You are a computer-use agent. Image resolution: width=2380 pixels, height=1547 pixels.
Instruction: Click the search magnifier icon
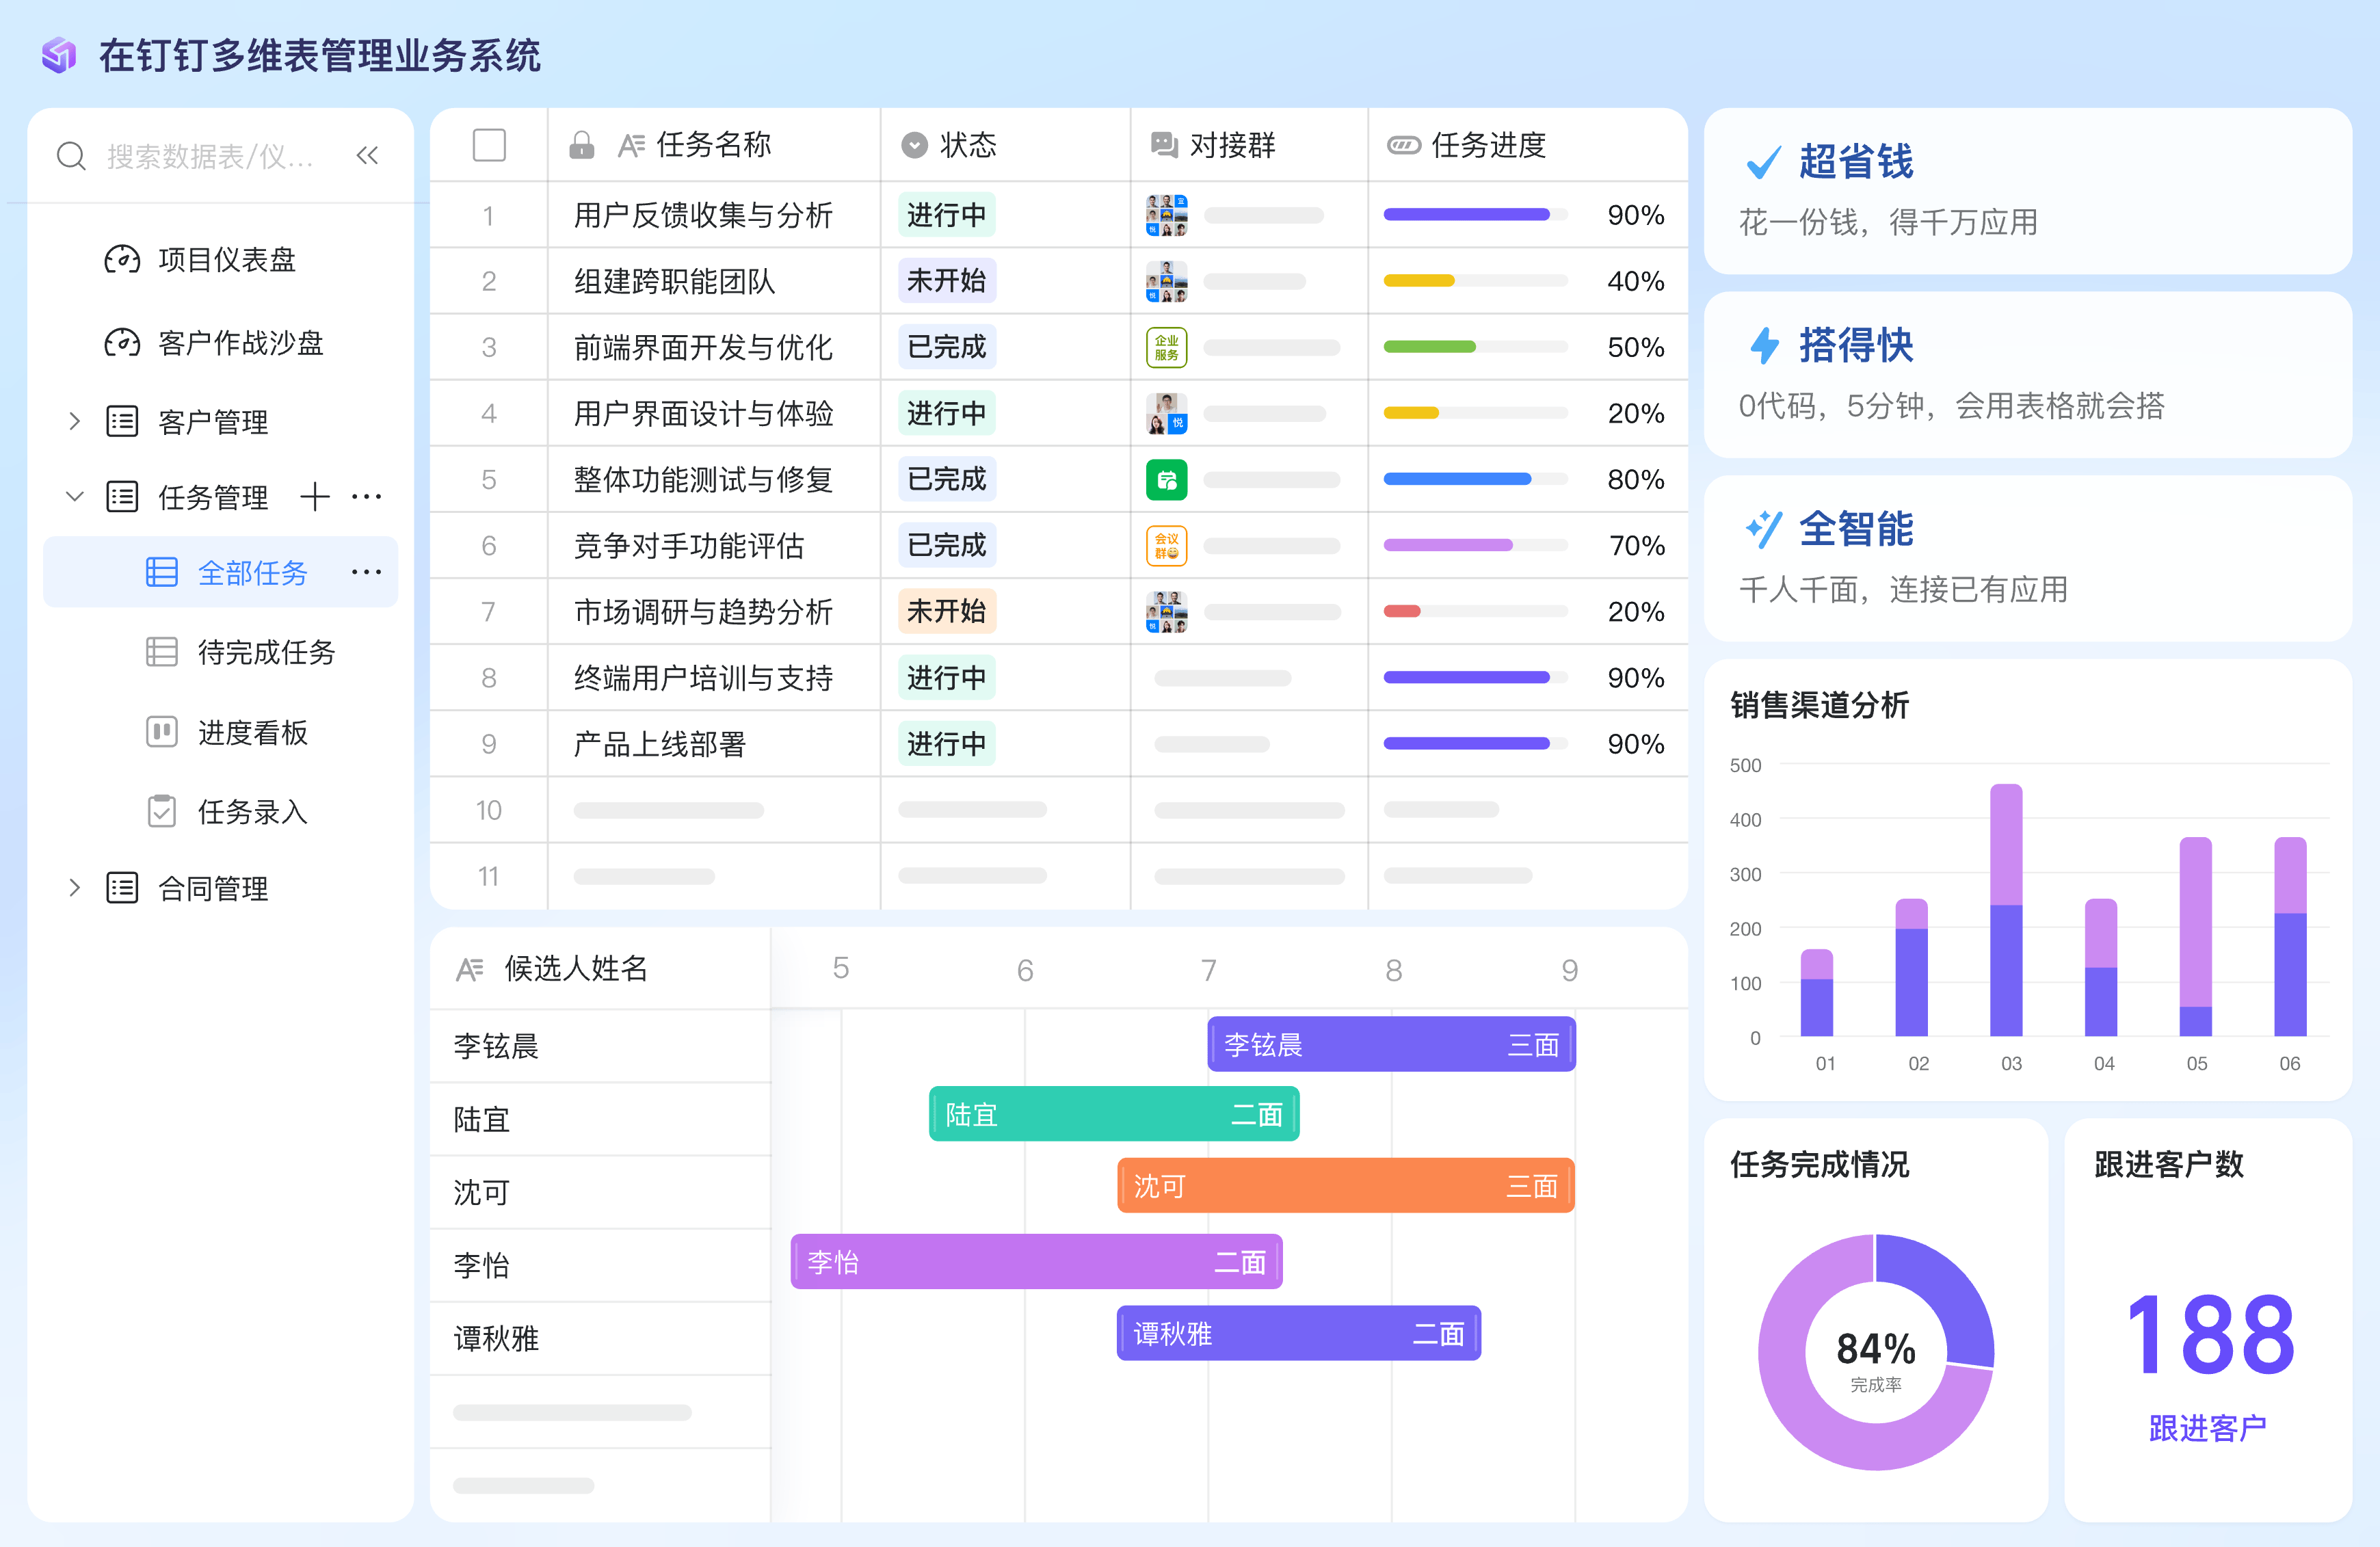[x=71, y=156]
